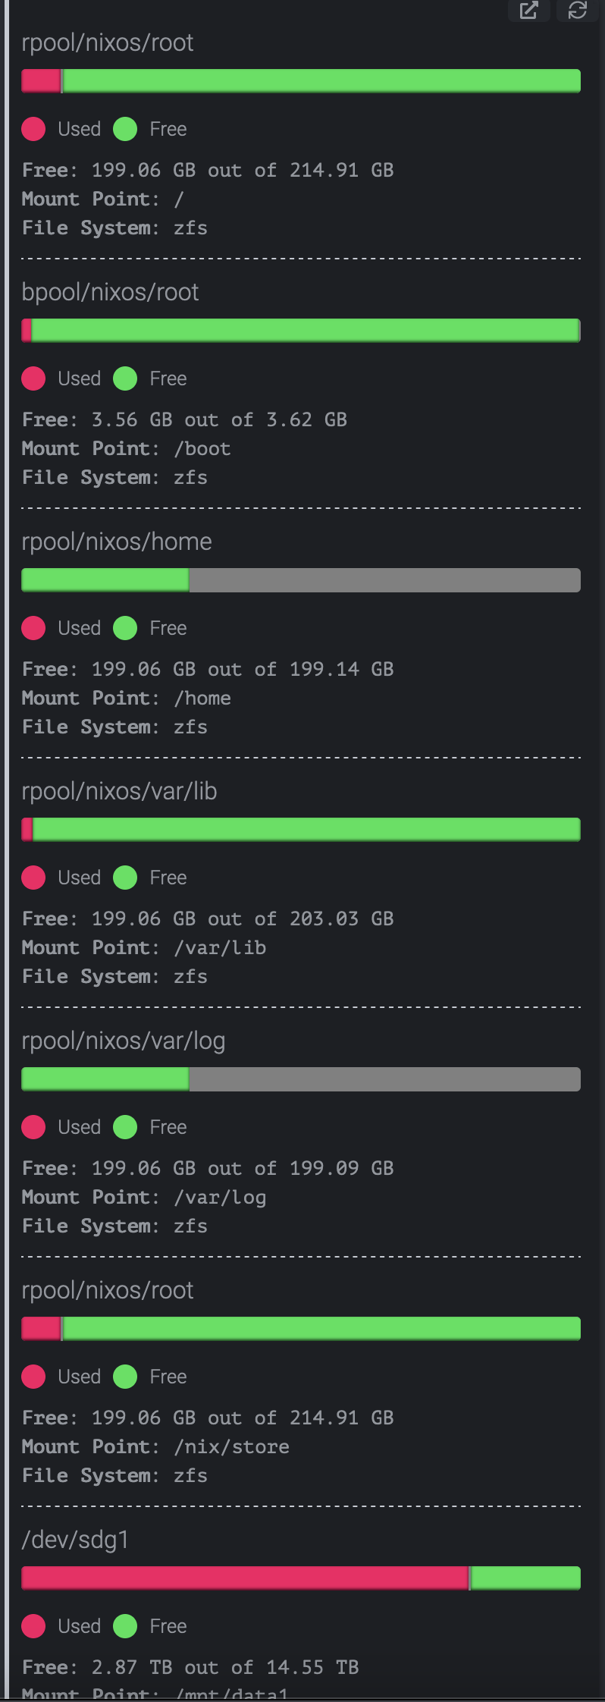Screen dimensions: 605x1702
Task: Click the Used legend dot for rpool/nixos/root
Action: [x=33, y=130]
